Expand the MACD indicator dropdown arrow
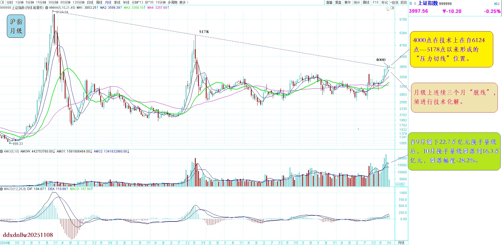 2,189
